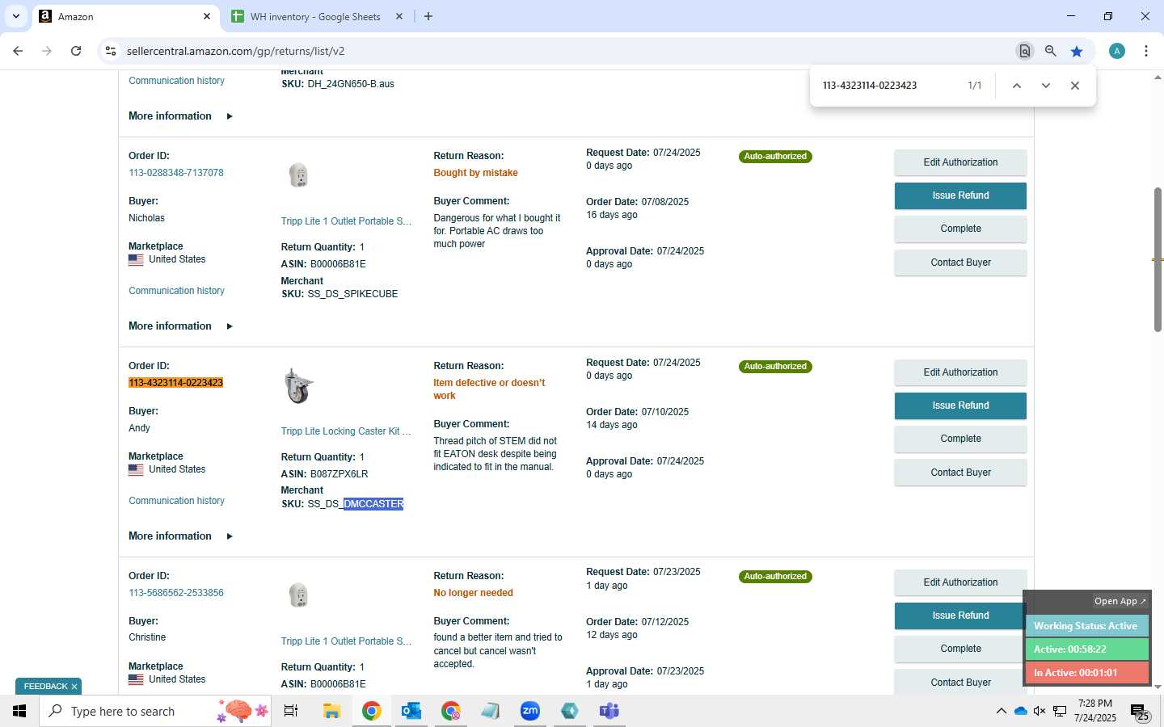1164x727 pixels.
Task: Open File Explorer from taskbar
Action: pos(331,711)
